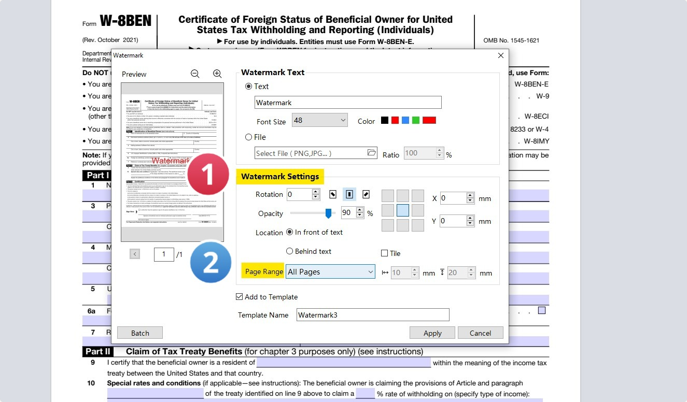Increase the Rotation value
Viewport: 687px width, 402px height.
coord(316,192)
